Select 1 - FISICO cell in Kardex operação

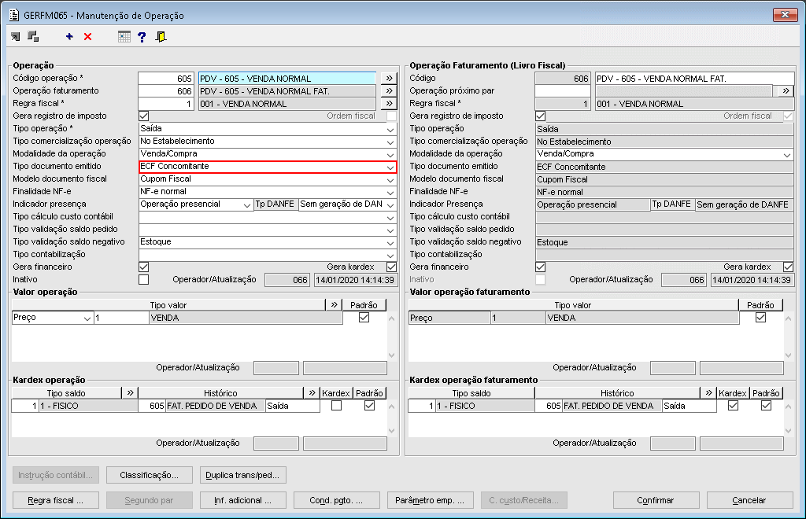click(x=88, y=406)
